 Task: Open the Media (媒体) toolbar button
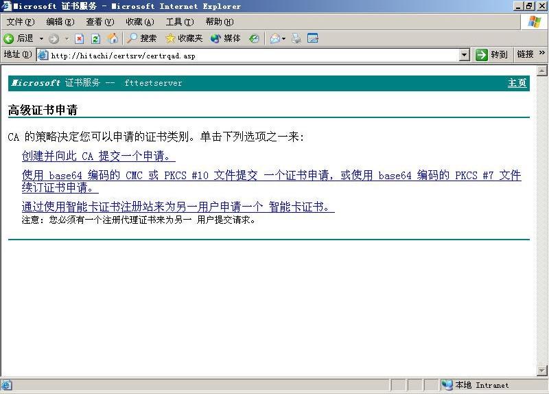click(226, 38)
